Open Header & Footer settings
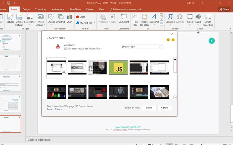 click(144, 20)
